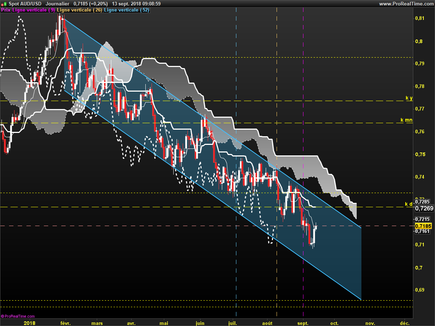
Task: Click the yellow 0,7185 current price tag
Action: 423,226
